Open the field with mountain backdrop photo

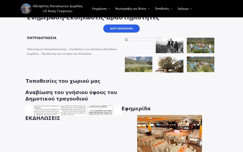139,65
